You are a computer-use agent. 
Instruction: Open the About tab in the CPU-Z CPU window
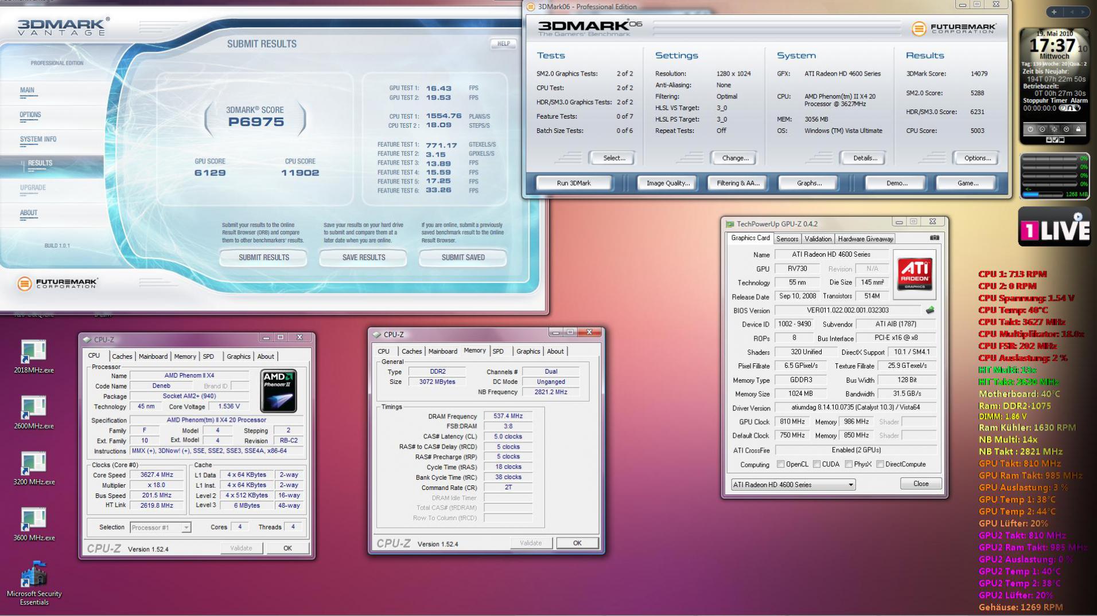(265, 356)
